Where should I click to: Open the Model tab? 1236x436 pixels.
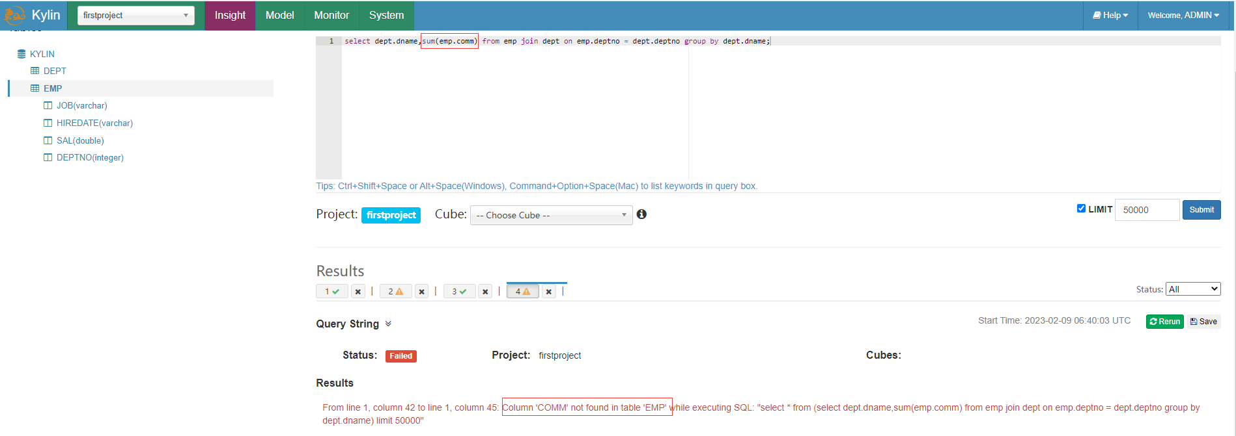tap(279, 16)
